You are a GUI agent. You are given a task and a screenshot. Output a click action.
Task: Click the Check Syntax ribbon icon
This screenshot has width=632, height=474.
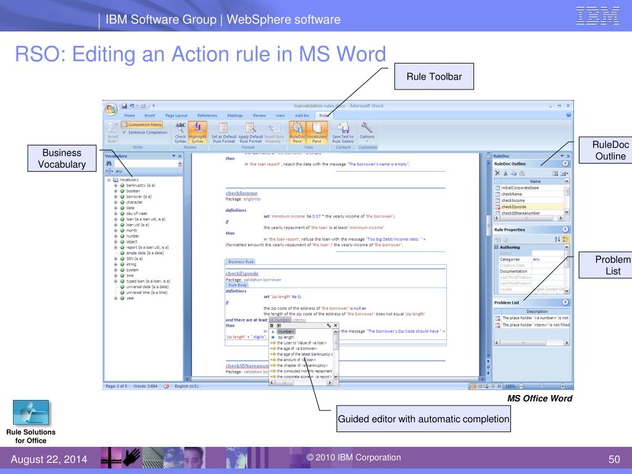click(181, 132)
